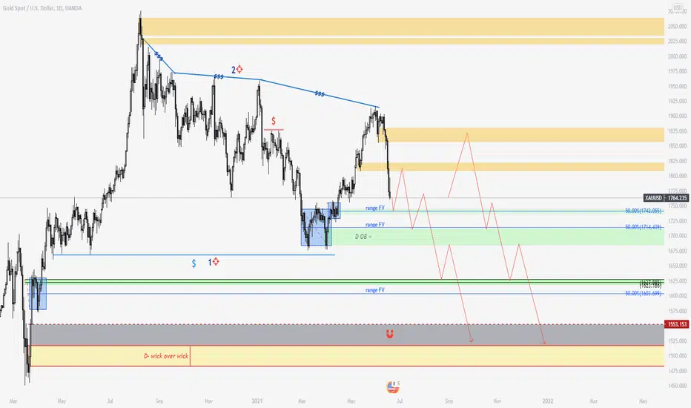Open the Gold Spot / U.S. Dollar chart title
The width and height of the screenshot is (691, 408).
coord(42,8)
